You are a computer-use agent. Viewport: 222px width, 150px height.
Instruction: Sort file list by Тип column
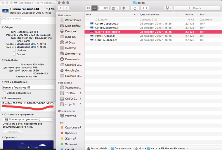(x=210, y=15)
